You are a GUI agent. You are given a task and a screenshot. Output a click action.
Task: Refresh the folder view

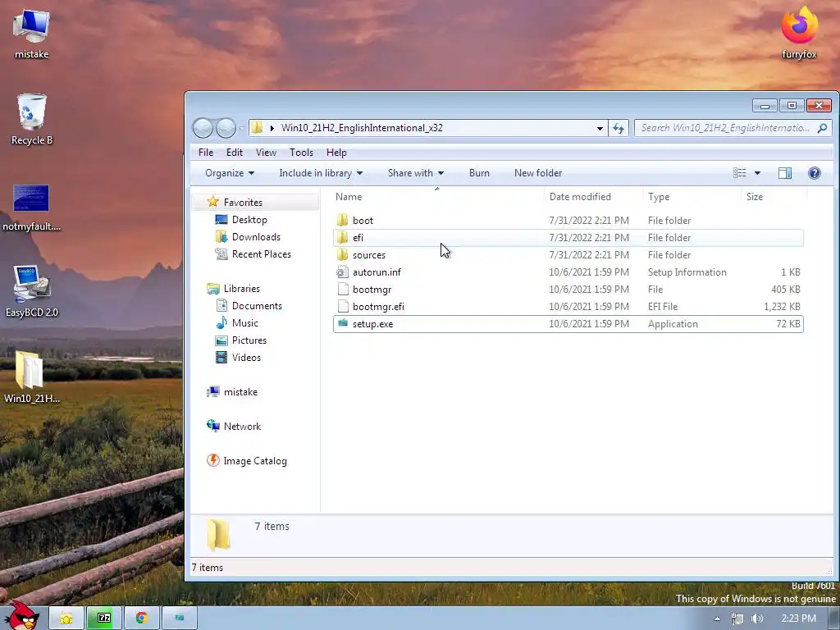pos(619,128)
